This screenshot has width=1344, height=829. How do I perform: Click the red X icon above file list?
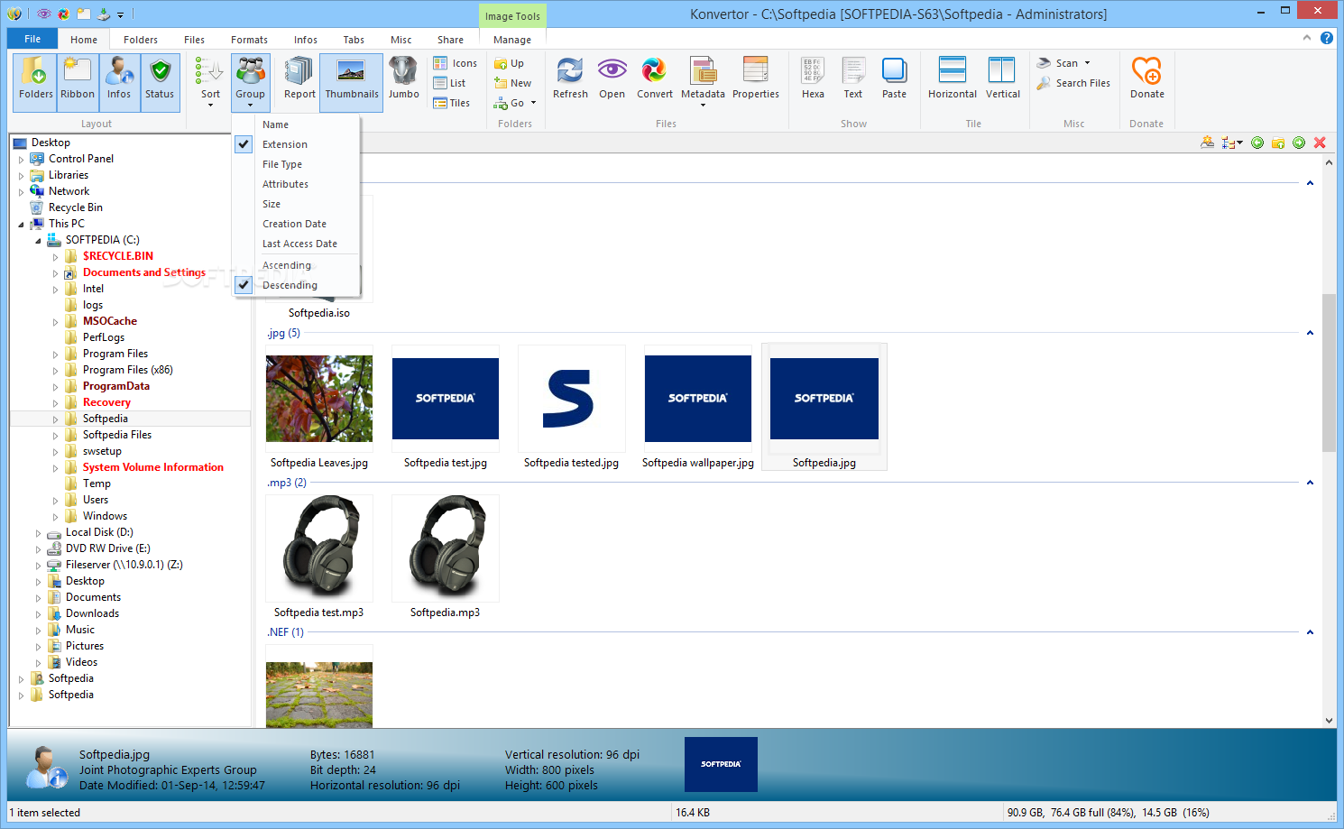1320,143
